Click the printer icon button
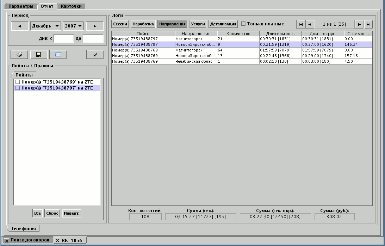Screen dimensions: 385x246 tap(19, 55)
